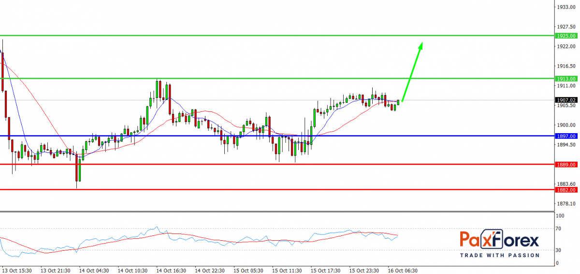Click the 1882.00 red price level label
The image size is (580, 274).
click(x=565, y=190)
